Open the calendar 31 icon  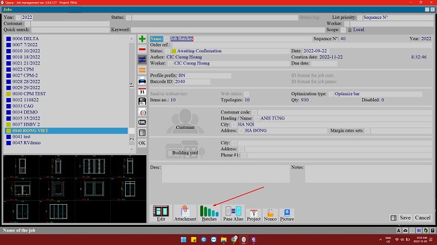pyautogui.click(x=142, y=91)
